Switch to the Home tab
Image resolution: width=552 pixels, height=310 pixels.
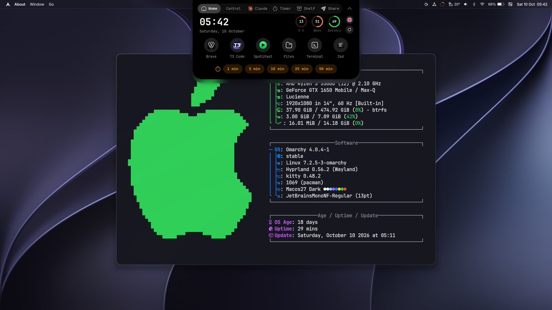point(209,8)
